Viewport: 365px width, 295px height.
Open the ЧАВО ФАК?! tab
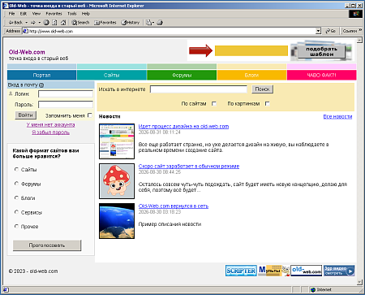point(321,75)
